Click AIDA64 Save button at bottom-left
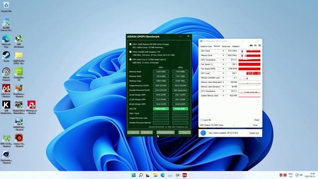This screenshot has width=318, height=179. tap(133, 132)
